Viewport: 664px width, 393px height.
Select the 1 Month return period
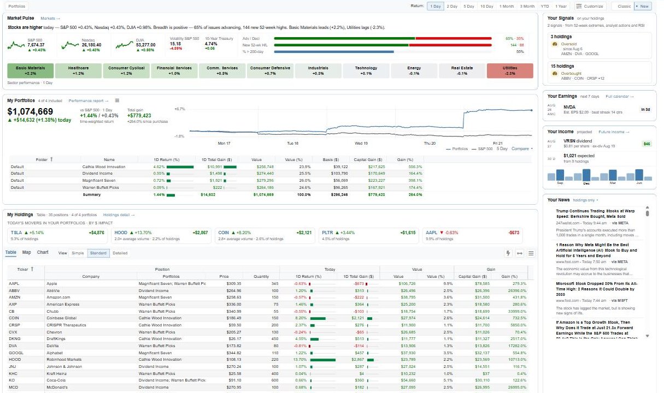click(507, 6)
